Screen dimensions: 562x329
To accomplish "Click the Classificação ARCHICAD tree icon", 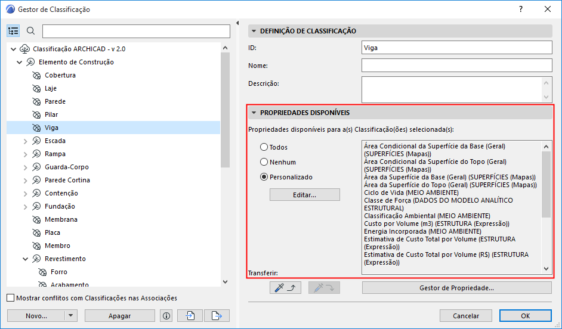I will pyautogui.click(x=24, y=49).
